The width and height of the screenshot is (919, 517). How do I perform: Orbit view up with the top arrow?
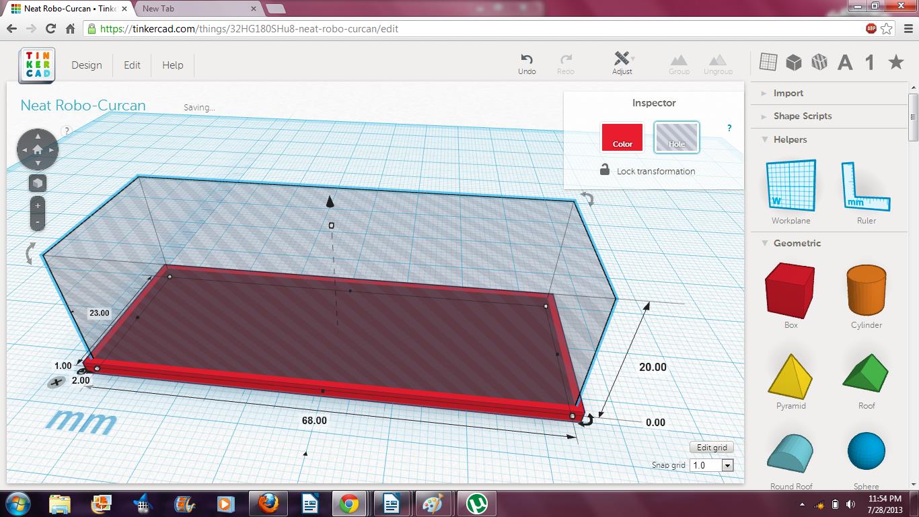pyautogui.click(x=38, y=136)
